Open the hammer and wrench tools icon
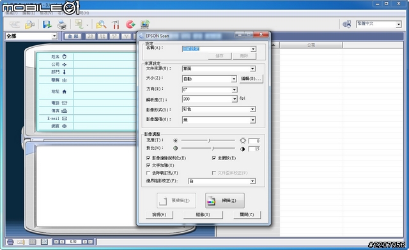This screenshot has width=409, height=250. tap(116, 25)
